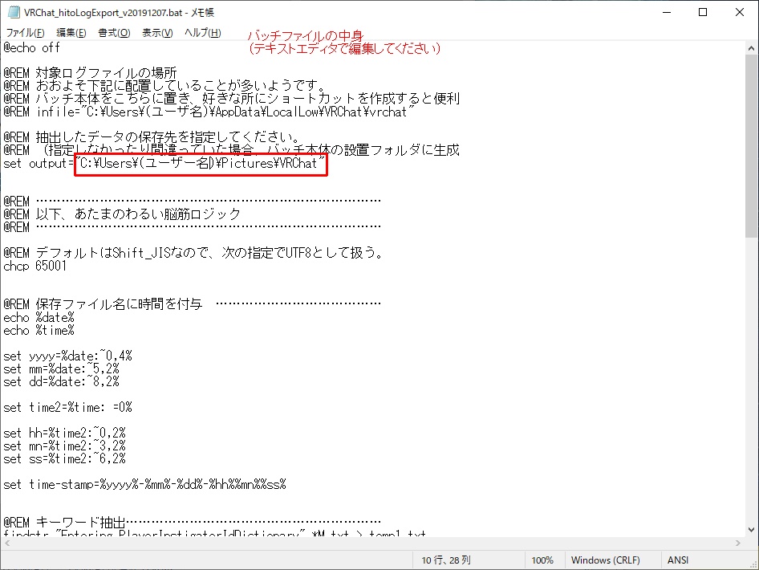Image resolution: width=759 pixels, height=570 pixels.
Task: Click the 'echo %time%' line
Action: (39, 331)
